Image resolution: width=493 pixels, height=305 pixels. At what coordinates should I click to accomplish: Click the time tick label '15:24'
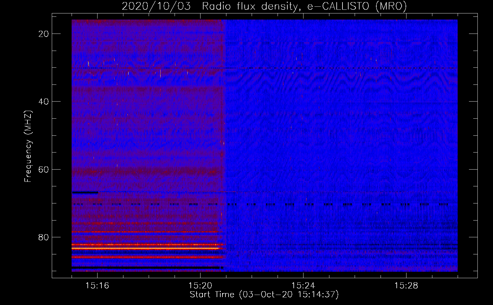click(303, 285)
